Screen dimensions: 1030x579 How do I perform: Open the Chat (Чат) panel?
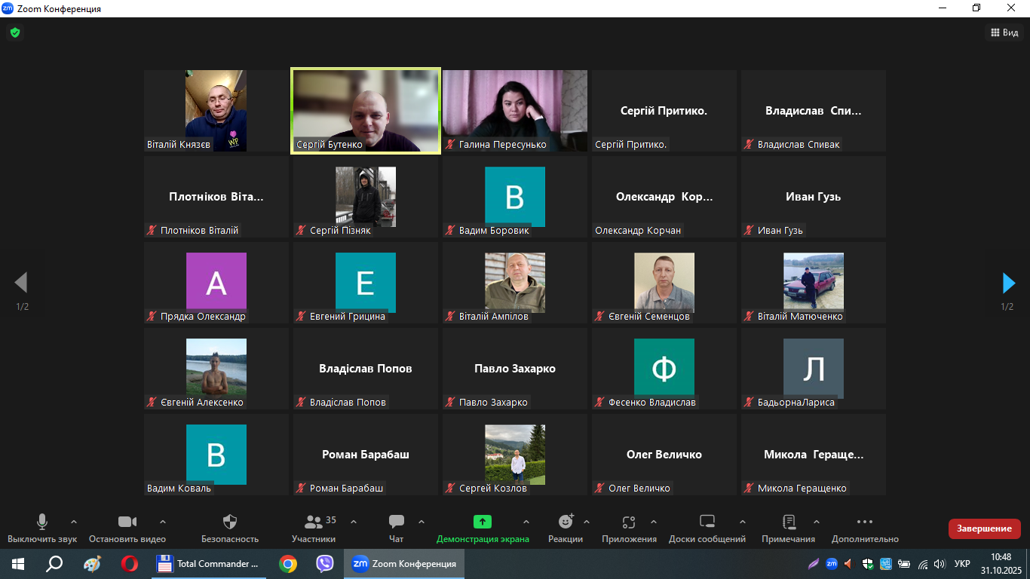pos(396,522)
